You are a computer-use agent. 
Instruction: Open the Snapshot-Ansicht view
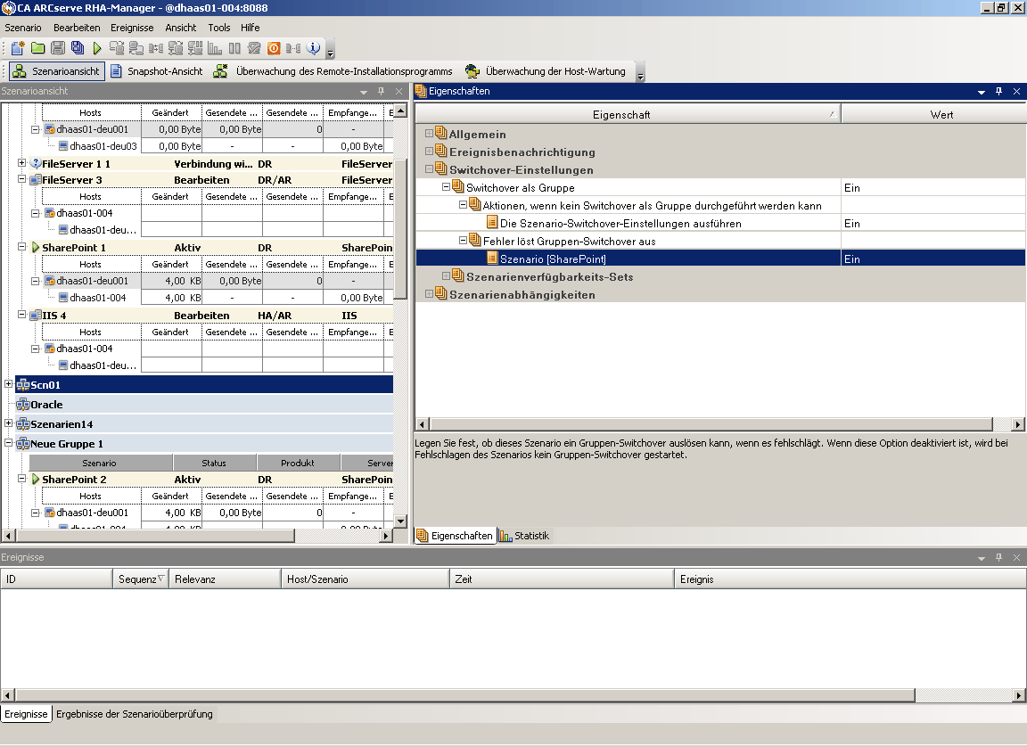(156, 71)
